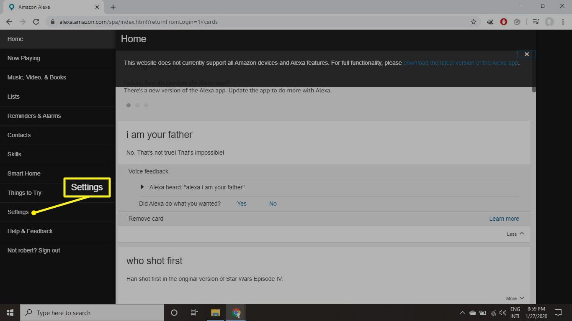Open the volume speaker tray icon

coord(503,313)
